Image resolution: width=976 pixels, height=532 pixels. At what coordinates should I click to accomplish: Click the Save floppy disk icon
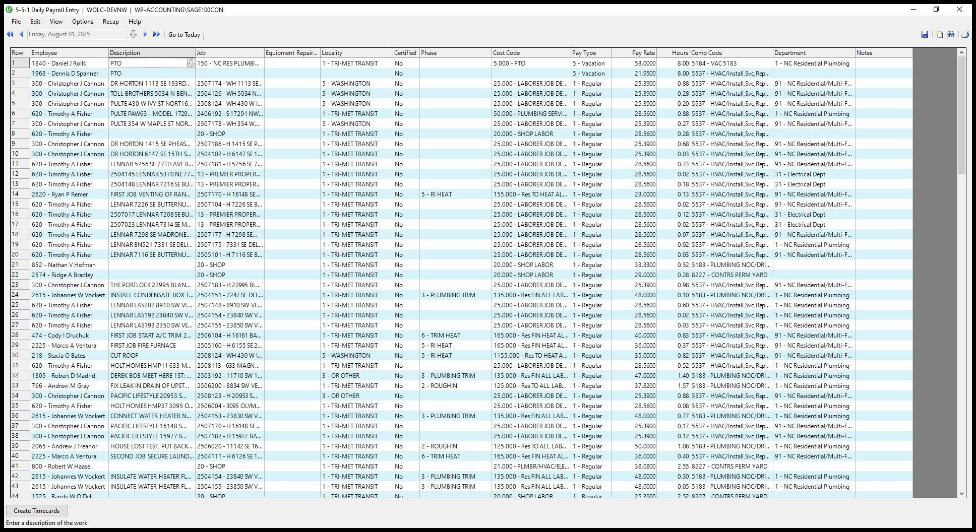[x=925, y=34]
